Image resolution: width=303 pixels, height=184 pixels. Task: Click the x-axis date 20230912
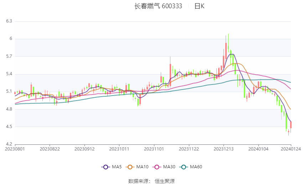(84, 149)
